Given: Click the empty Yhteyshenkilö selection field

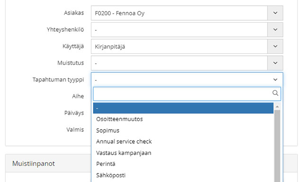Looking at the screenshot, I should tap(179, 29).
